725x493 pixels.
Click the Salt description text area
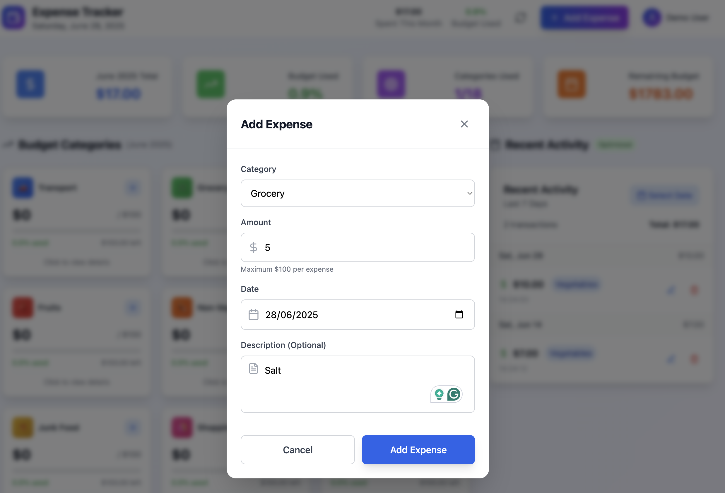coord(358,383)
